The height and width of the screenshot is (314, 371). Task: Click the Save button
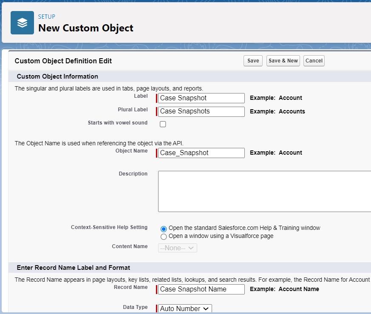(x=253, y=61)
